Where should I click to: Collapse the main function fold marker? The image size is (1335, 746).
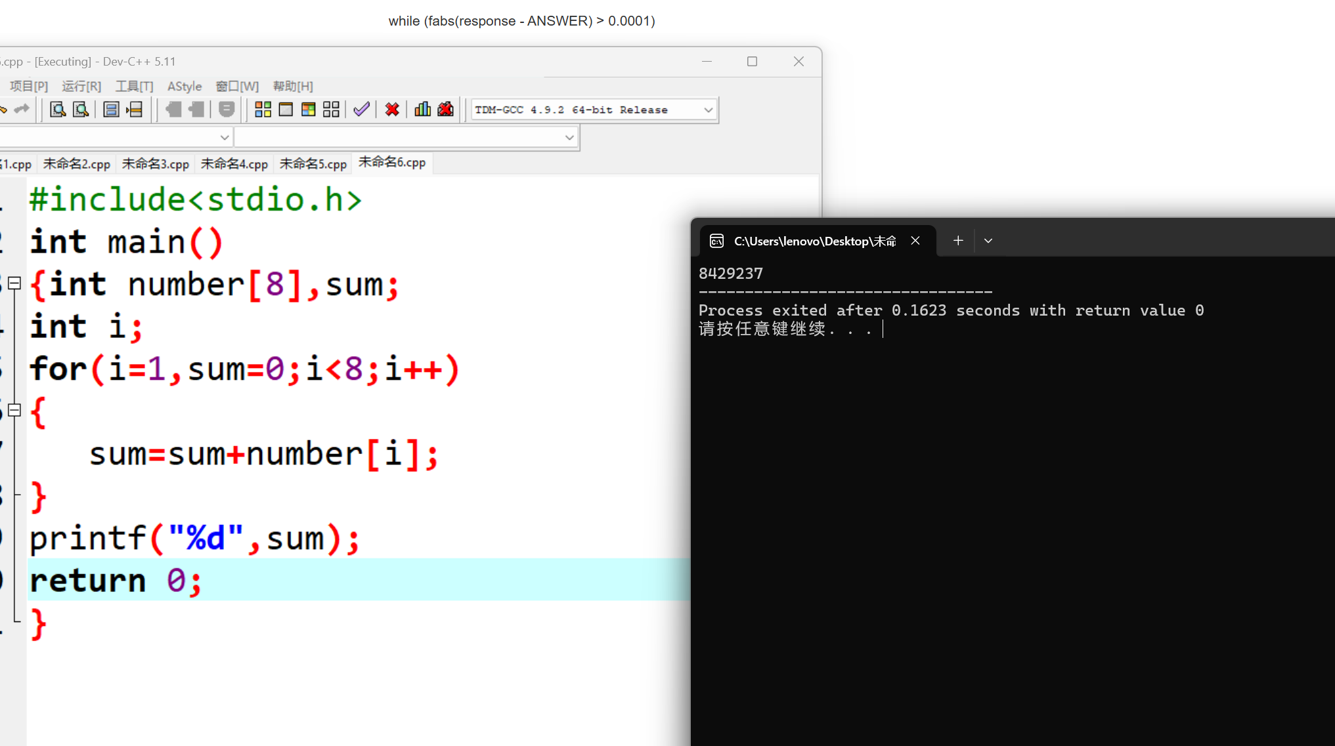[x=14, y=283]
